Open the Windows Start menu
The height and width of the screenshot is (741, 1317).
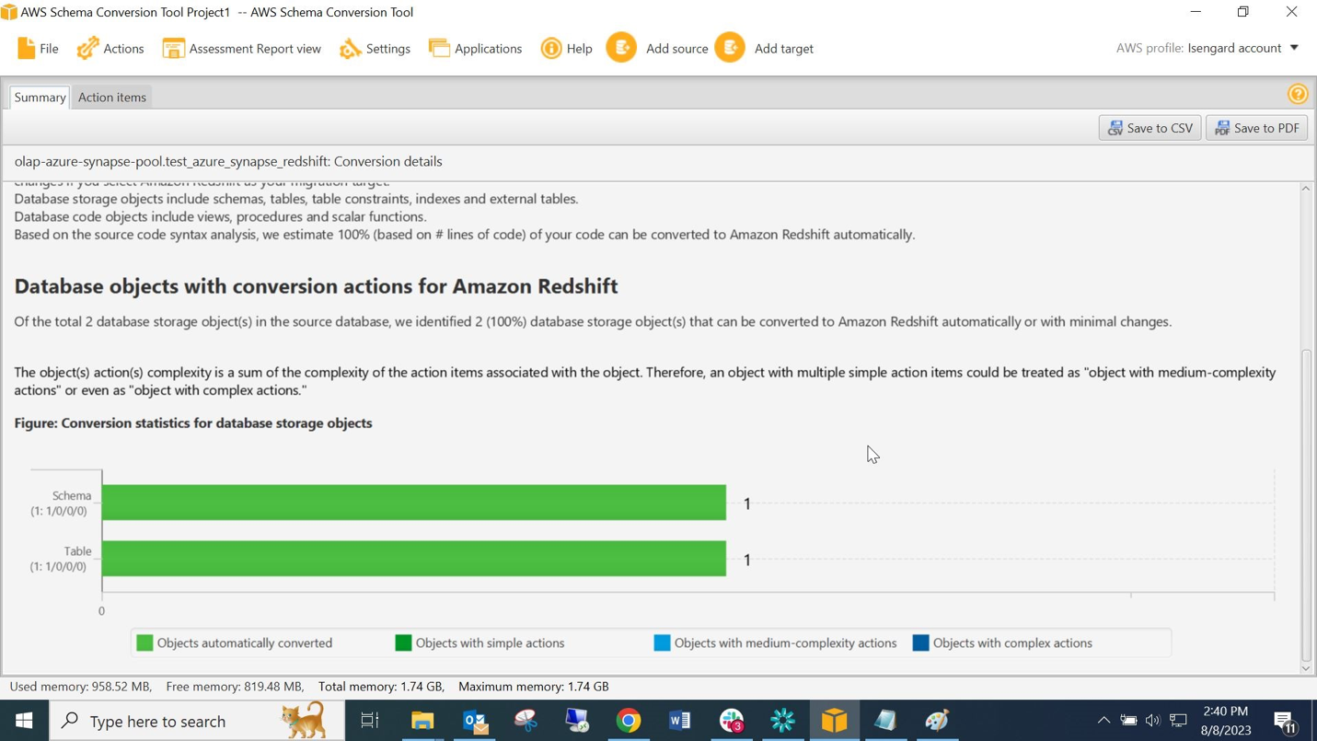pyautogui.click(x=25, y=721)
